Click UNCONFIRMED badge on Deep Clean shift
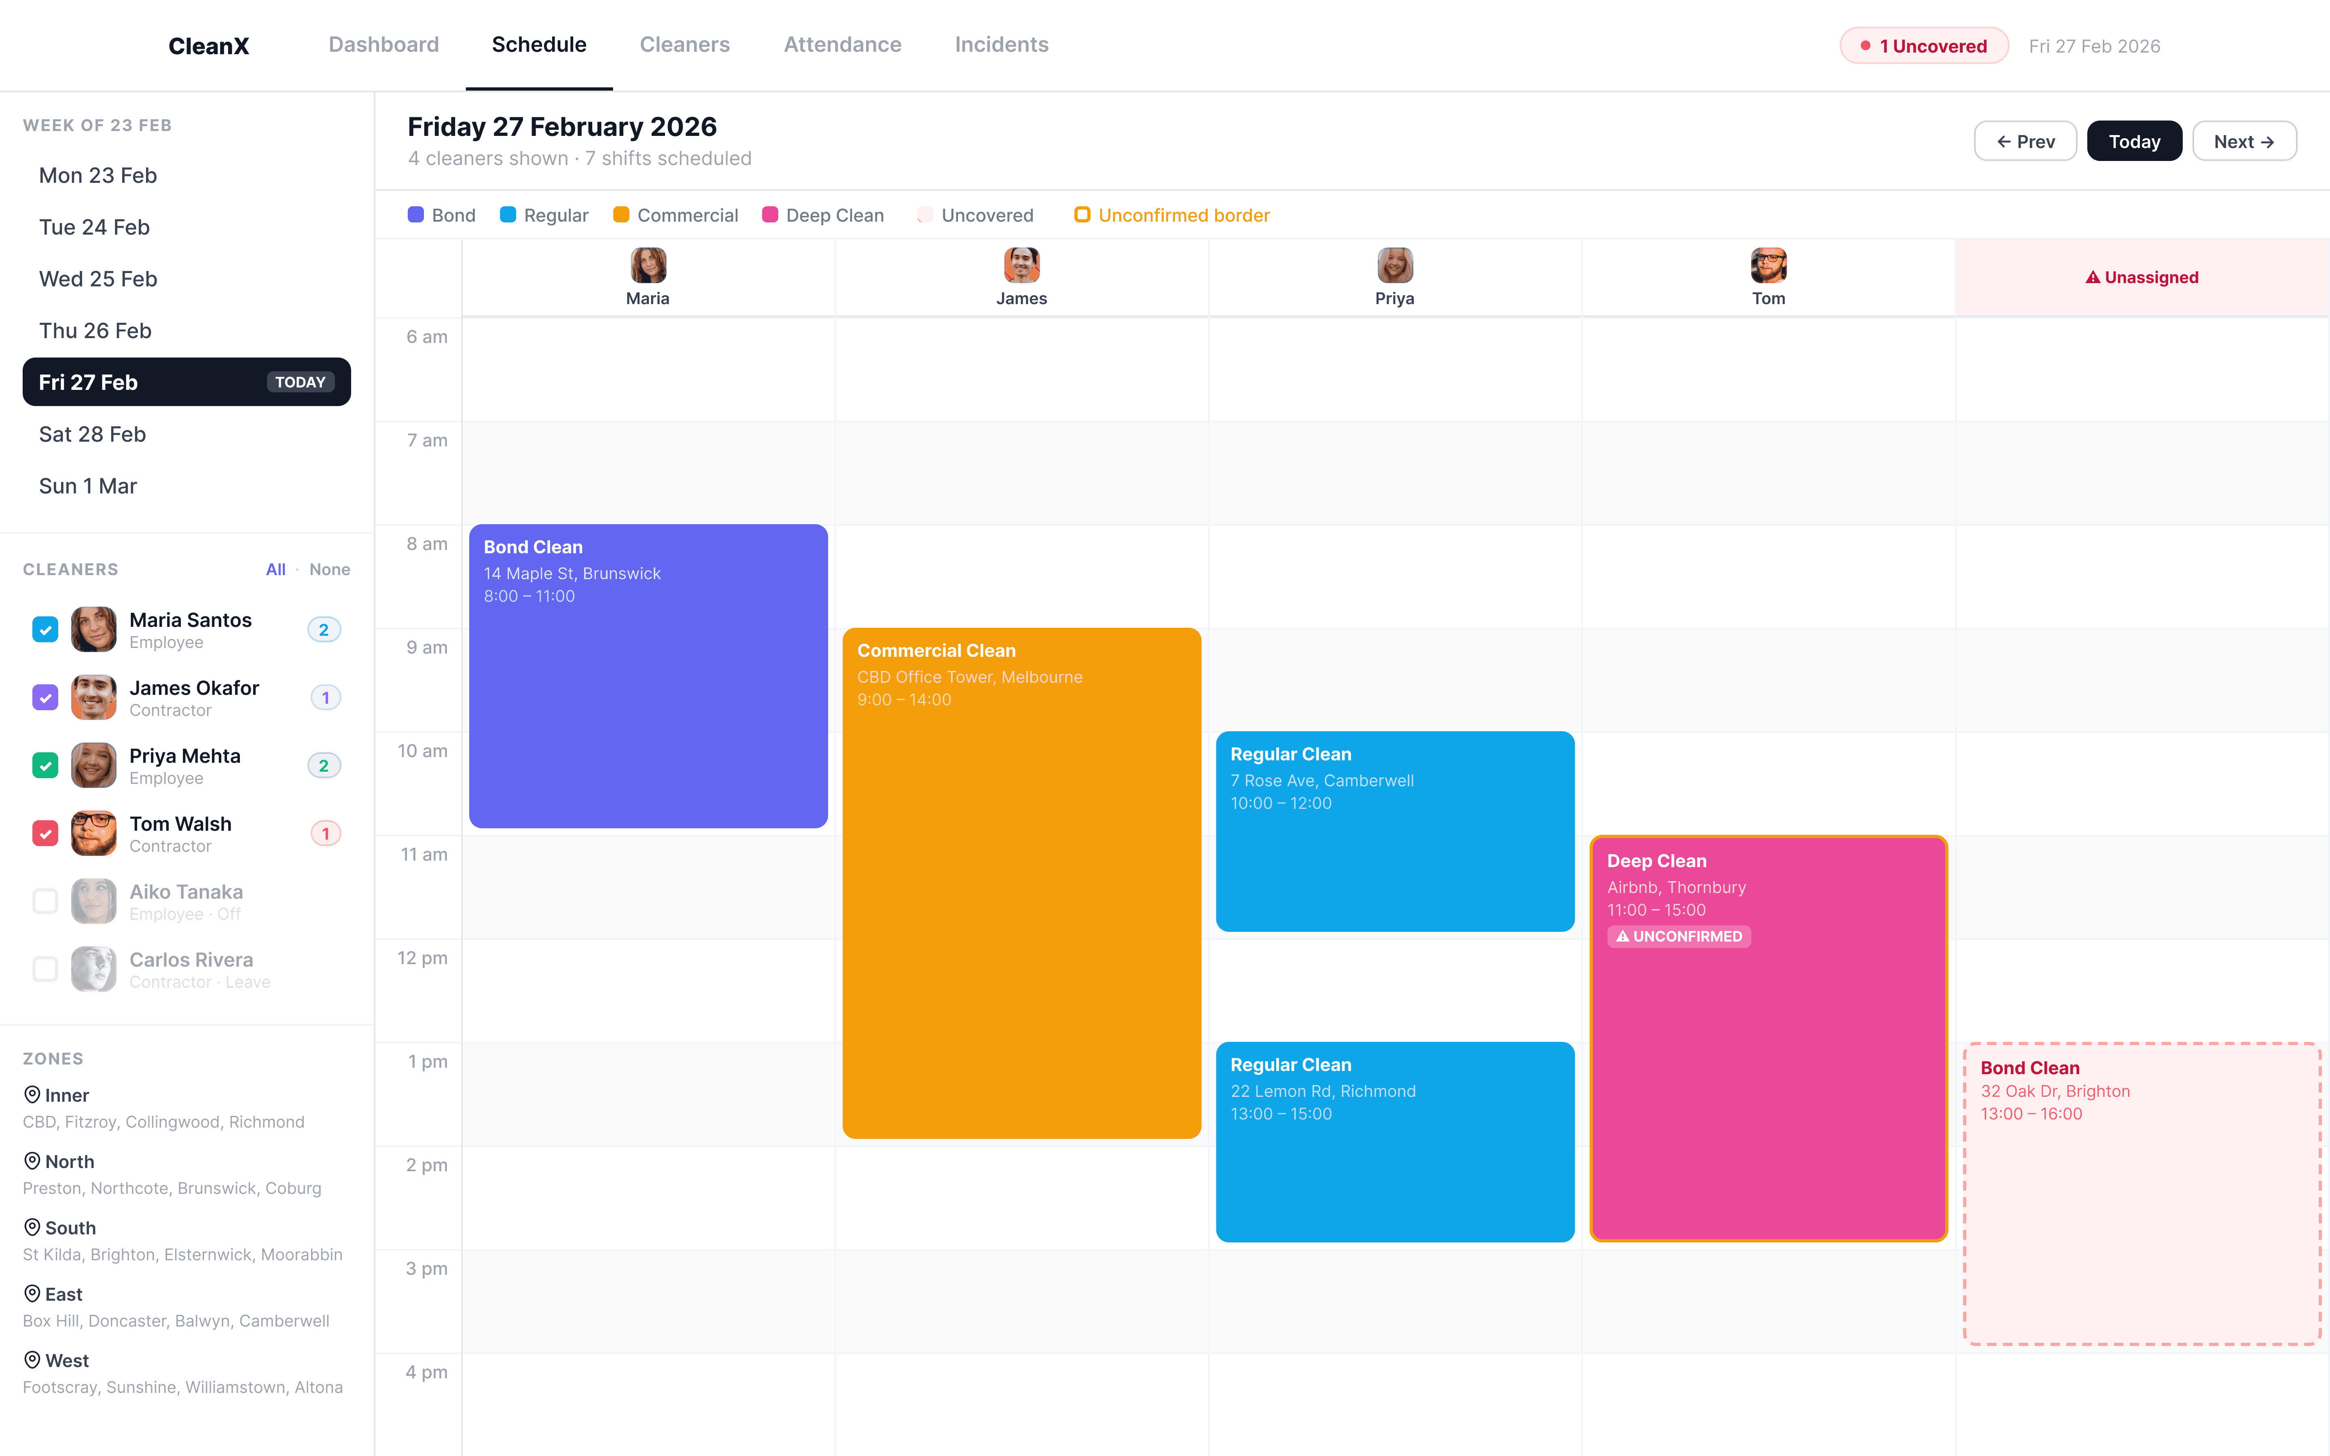Viewport: 2330px width, 1456px height. [x=1678, y=936]
